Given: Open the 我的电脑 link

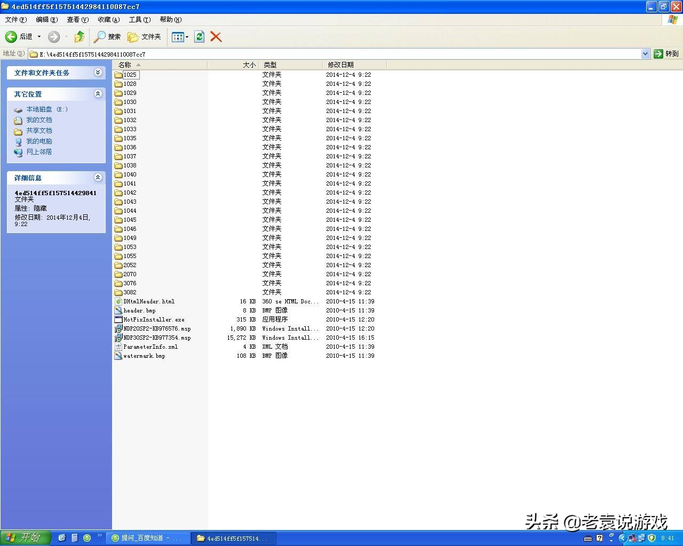Looking at the screenshot, I should tap(39, 141).
